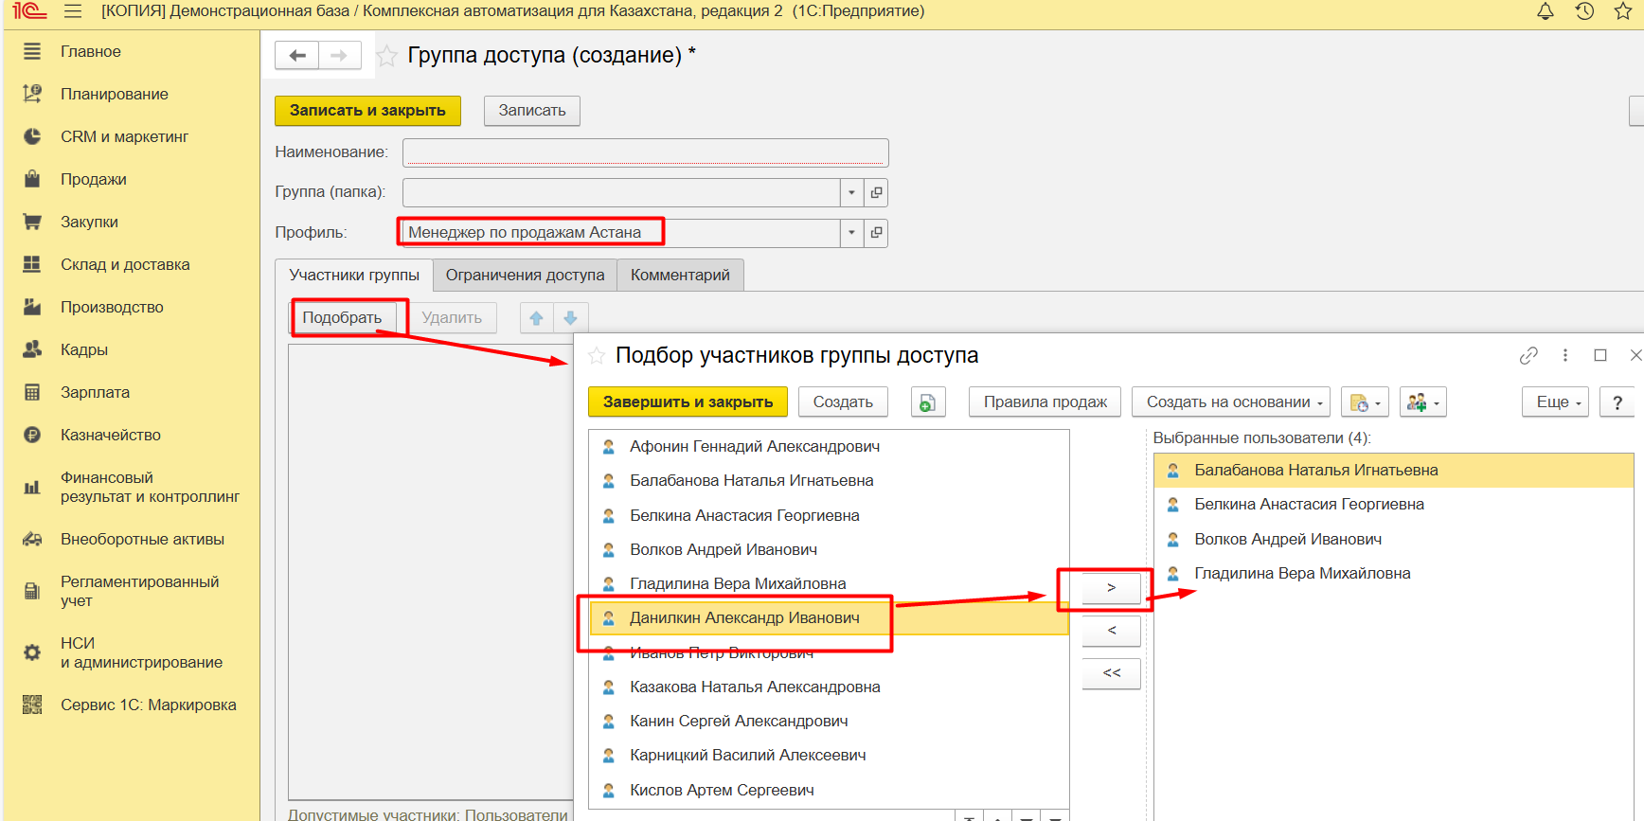Open the history clock icon

tap(1584, 11)
